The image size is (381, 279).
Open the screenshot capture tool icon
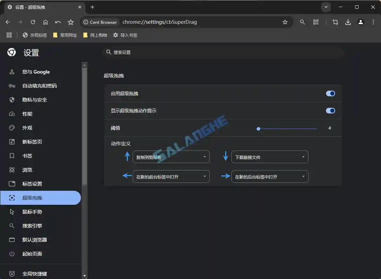[335, 22]
